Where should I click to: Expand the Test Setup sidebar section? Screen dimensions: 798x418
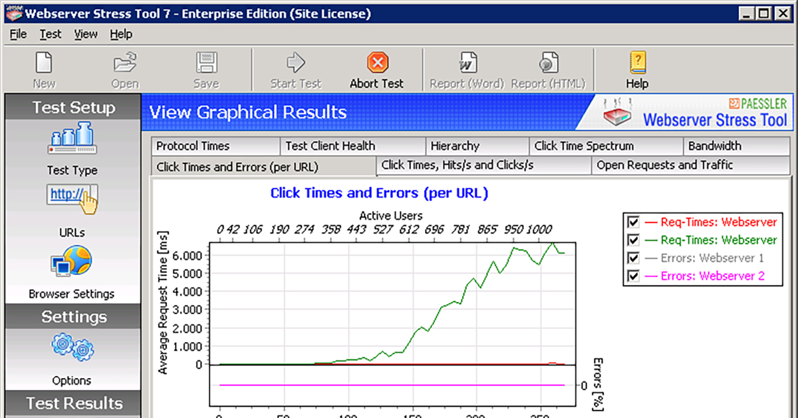tap(72, 108)
